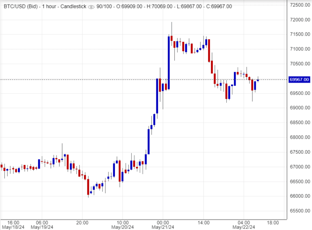This screenshot has width=312, height=230.
Task: Click the highest candle wick near 72000
Action: [172, 28]
